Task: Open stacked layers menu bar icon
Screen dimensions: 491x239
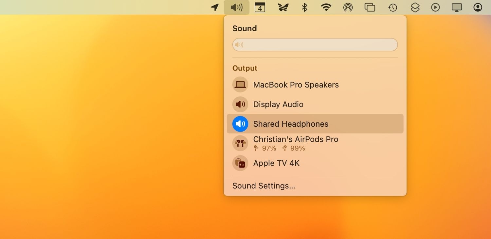Action: click(415, 7)
